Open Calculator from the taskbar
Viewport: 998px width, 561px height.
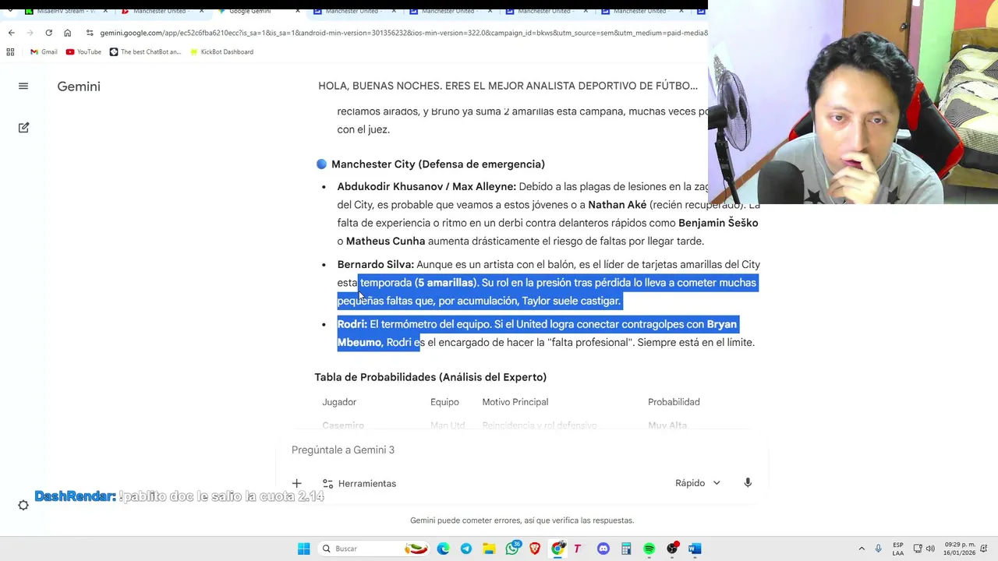626,549
